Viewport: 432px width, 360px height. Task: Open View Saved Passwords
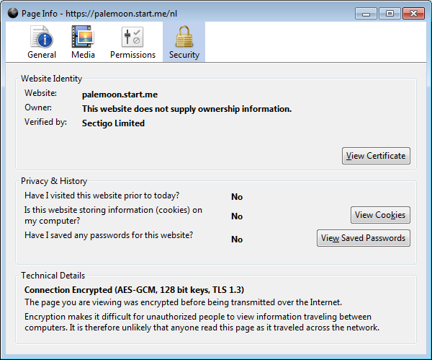pyautogui.click(x=364, y=238)
